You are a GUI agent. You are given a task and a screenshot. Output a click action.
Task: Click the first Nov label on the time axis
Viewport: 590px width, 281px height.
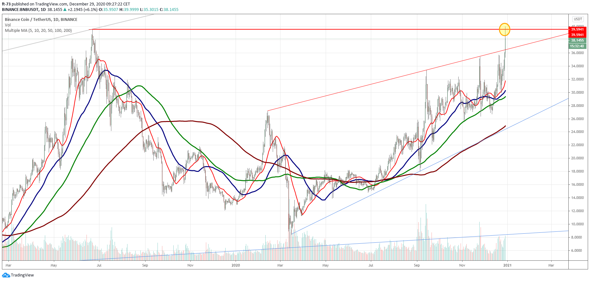tap(190, 266)
